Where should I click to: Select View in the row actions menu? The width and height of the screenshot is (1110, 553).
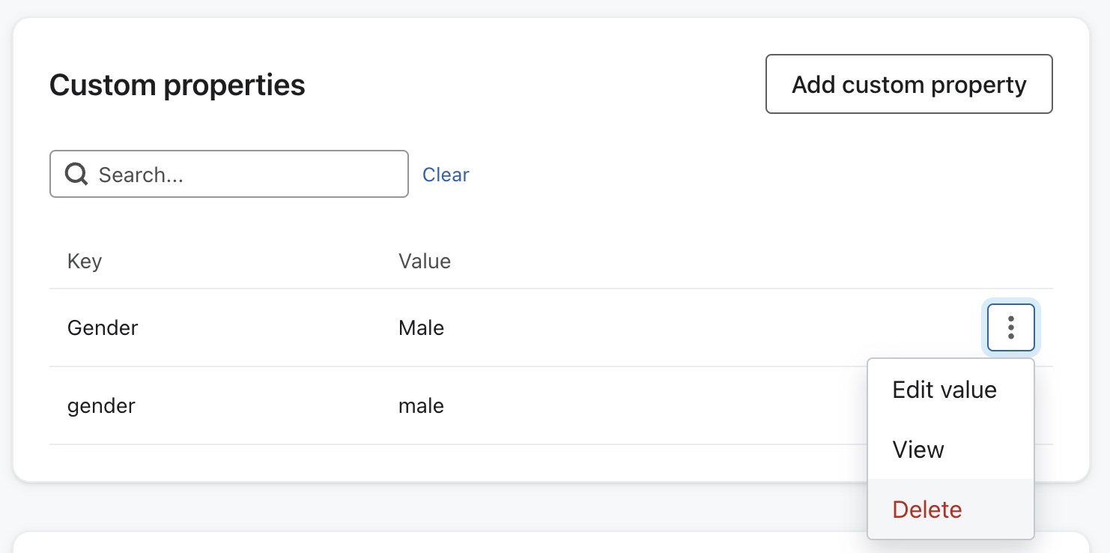(x=918, y=450)
